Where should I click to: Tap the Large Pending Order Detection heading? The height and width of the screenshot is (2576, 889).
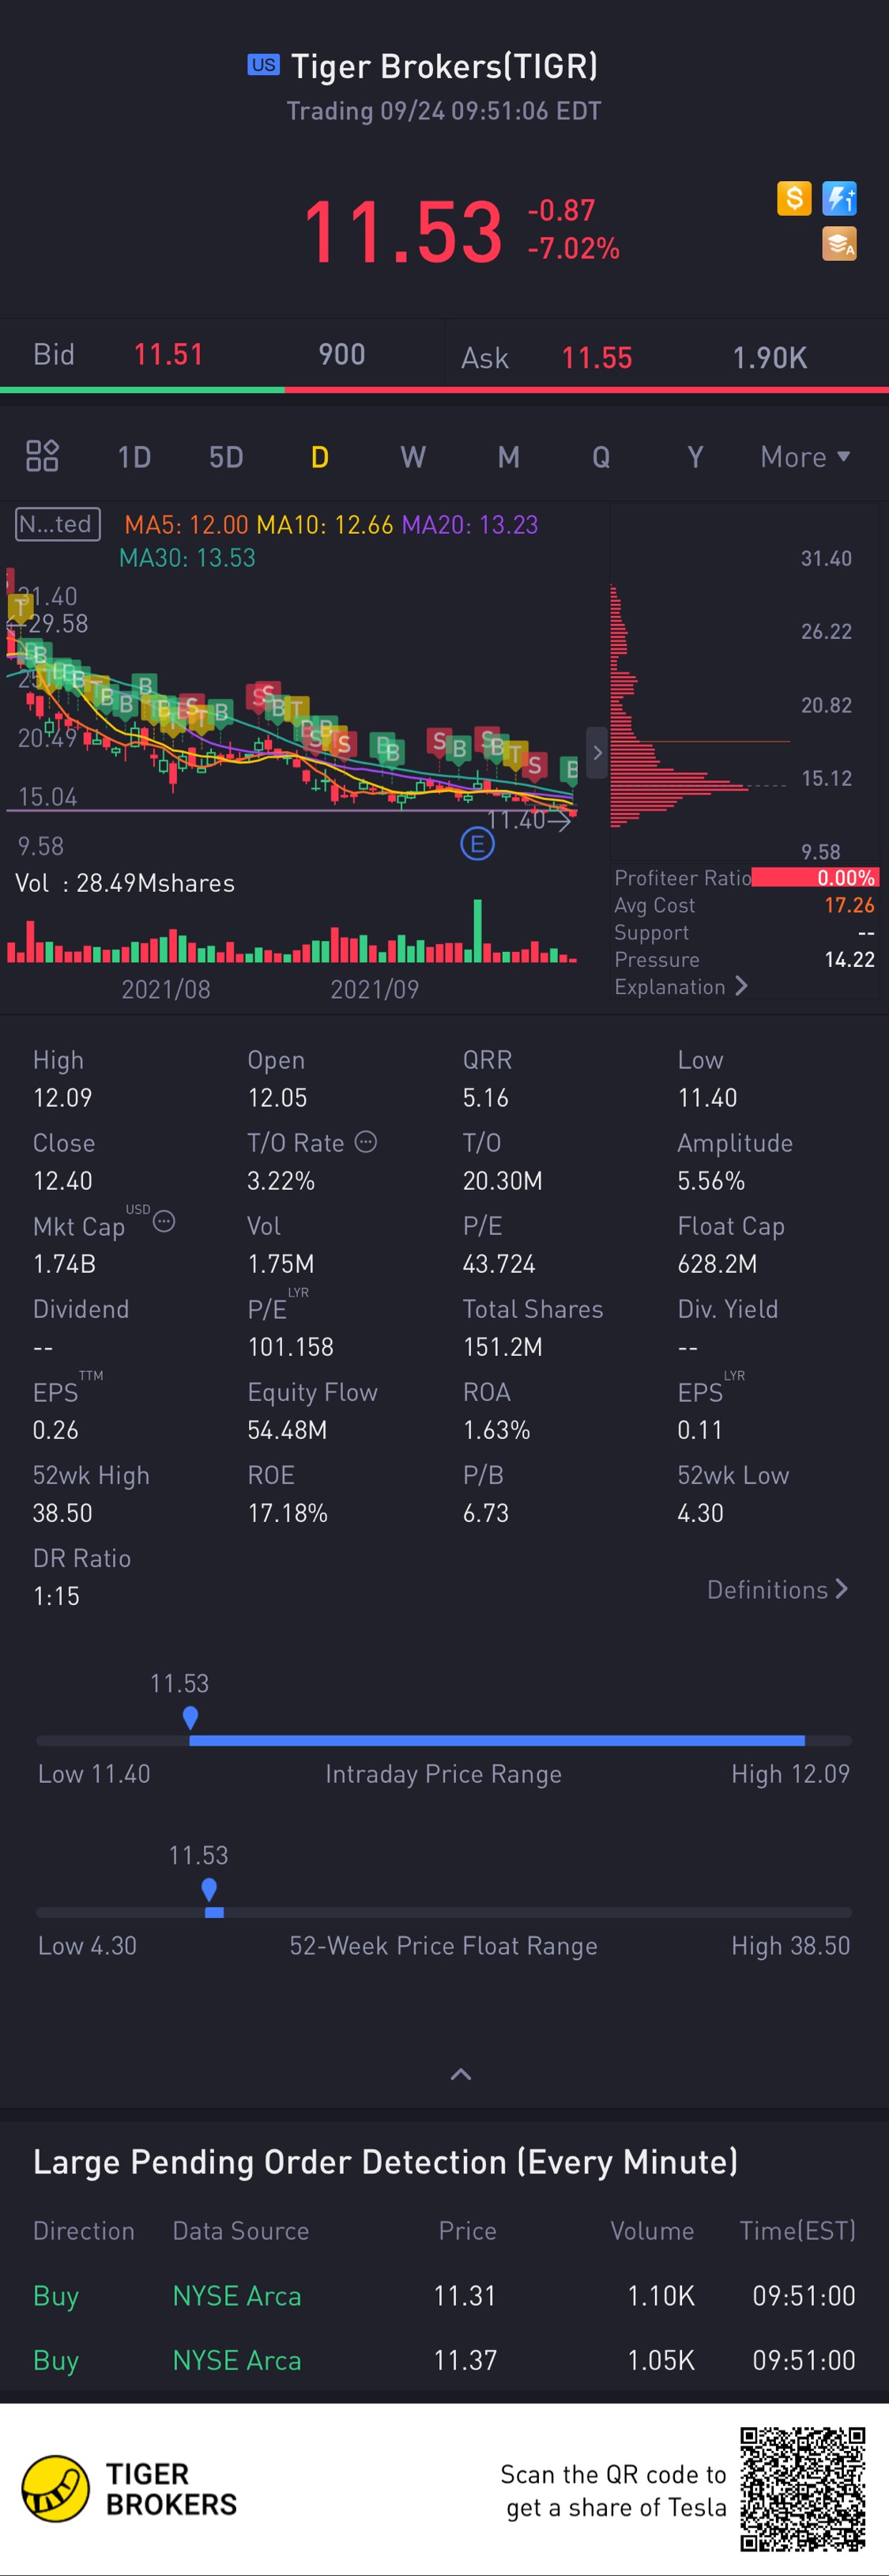[386, 2162]
